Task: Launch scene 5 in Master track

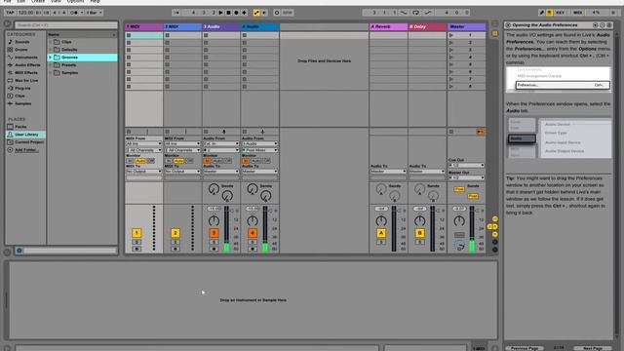Action: point(451,64)
